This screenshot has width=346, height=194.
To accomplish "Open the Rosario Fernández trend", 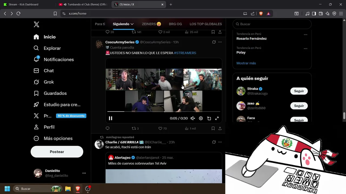I will click(252, 39).
